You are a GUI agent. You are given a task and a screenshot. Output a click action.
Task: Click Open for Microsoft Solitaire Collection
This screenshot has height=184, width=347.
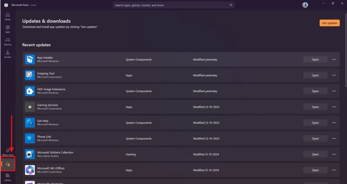pyautogui.click(x=315, y=154)
